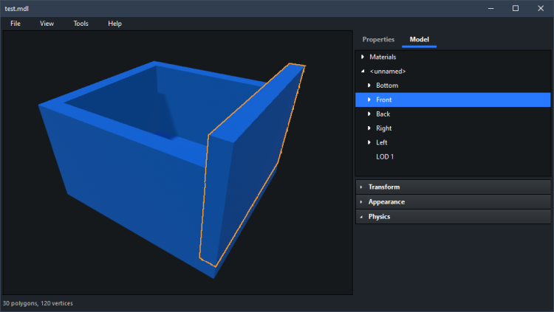Screen dimensions: 554x312
Task: Collapse the <unnamed> node arrow
Action: coord(362,72)
